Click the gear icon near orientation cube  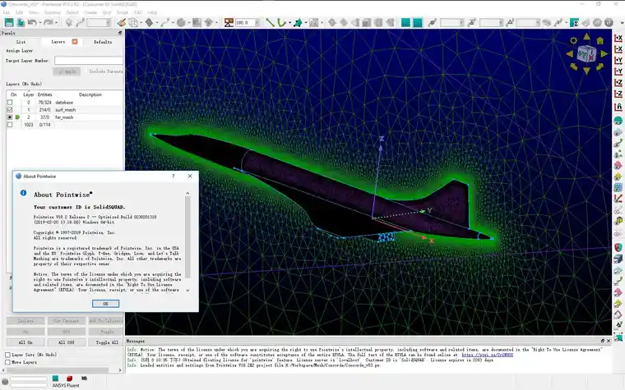point(573,40)
